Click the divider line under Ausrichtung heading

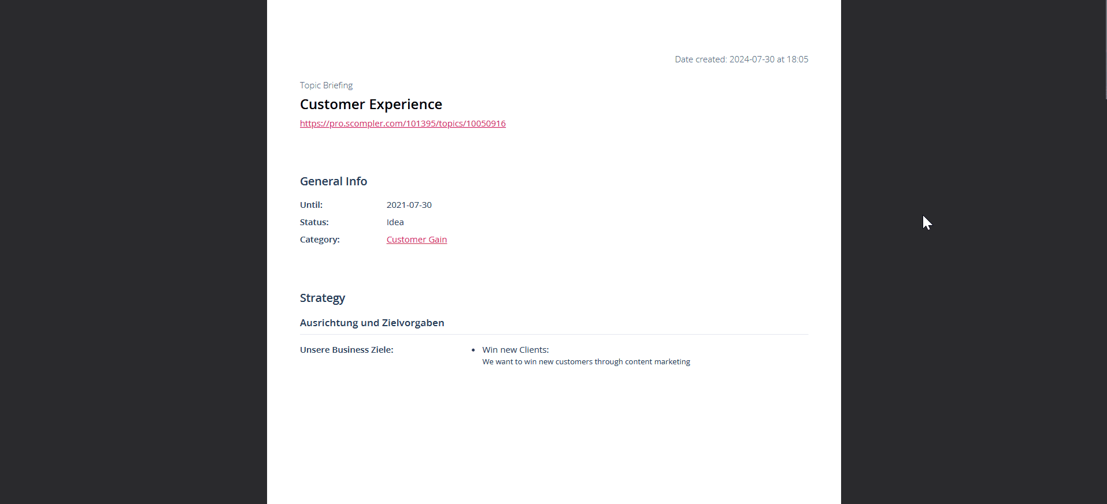[554, 335]
